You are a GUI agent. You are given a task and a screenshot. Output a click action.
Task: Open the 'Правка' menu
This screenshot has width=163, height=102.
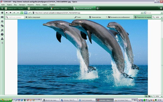9,5
